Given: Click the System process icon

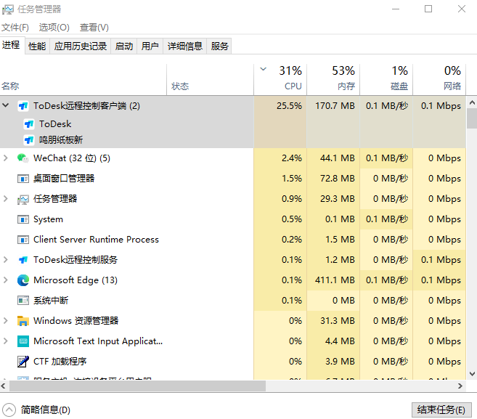Looking at the screenshot, I should (23, 219).
